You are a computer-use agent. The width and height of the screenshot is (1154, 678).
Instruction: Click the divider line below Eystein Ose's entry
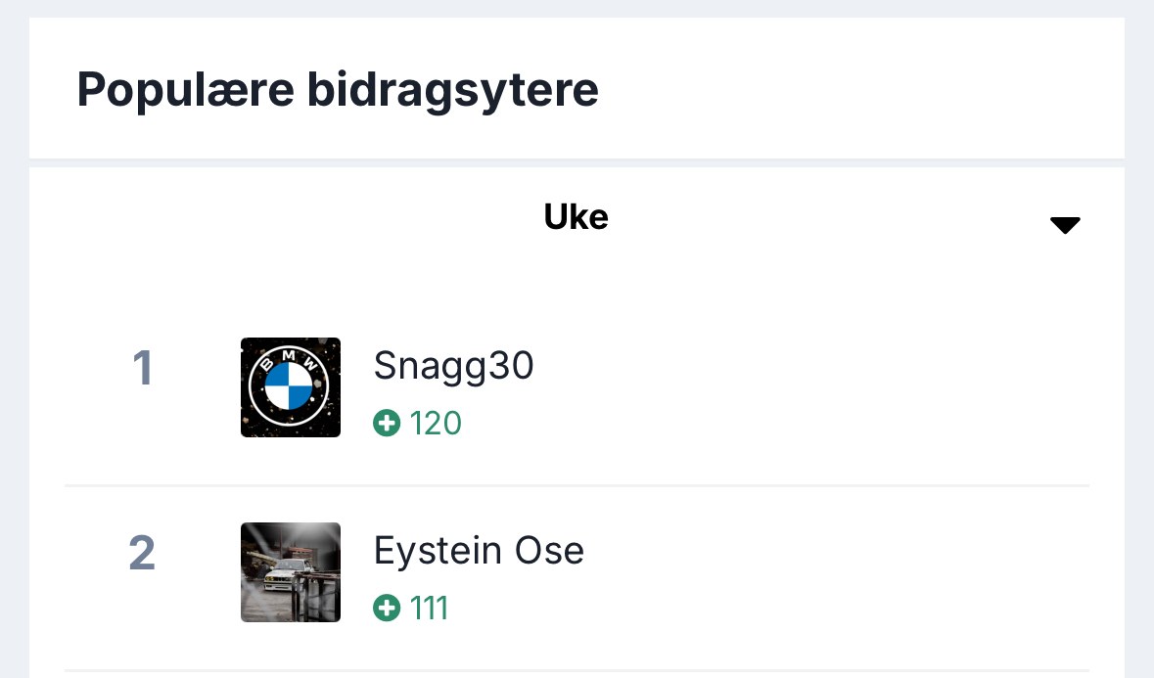tap(577, 670)
